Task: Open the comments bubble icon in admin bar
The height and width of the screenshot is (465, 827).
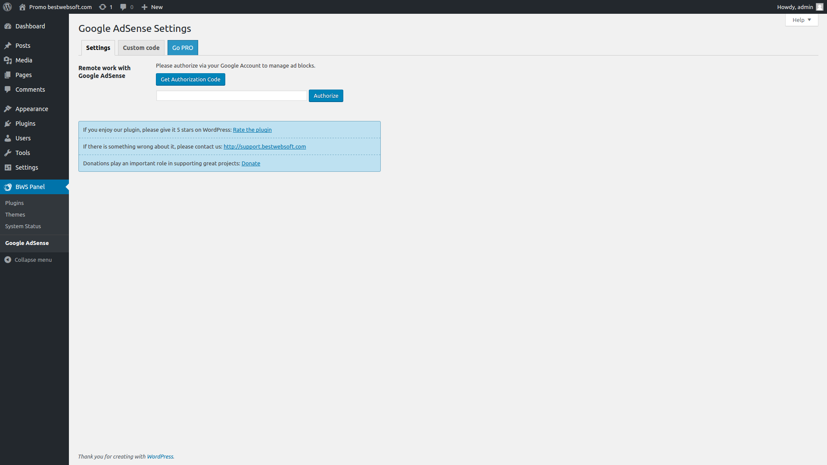Action: pyautogui.click(x=123, y=7)
